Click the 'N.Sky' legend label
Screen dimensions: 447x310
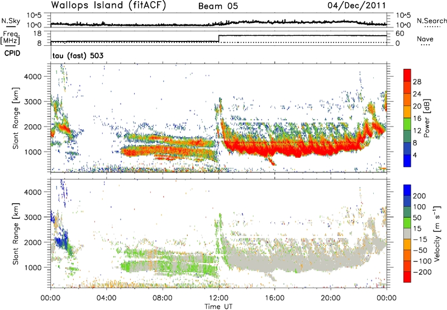(11, 21)
